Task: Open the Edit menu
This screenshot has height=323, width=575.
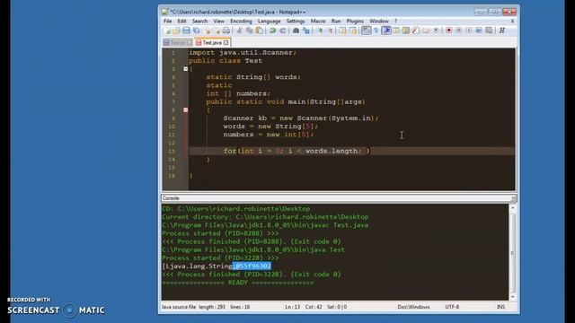Action: (181, 22)
